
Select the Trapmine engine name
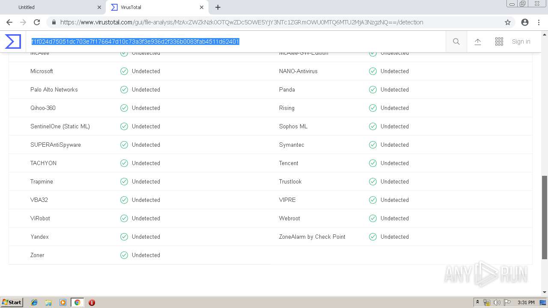[42, 181]
